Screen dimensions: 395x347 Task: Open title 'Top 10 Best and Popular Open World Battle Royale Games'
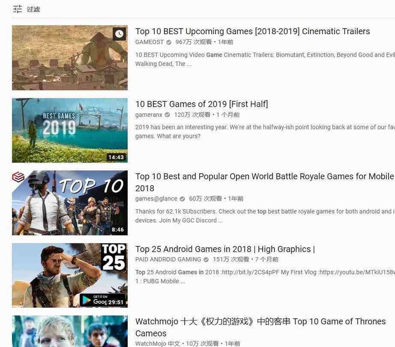pyautogui.click(x=264, y=182)
